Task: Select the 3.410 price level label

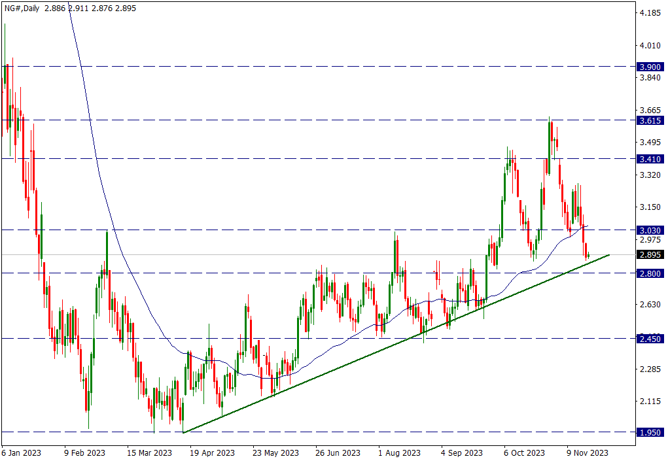Action: click(650, 159)
